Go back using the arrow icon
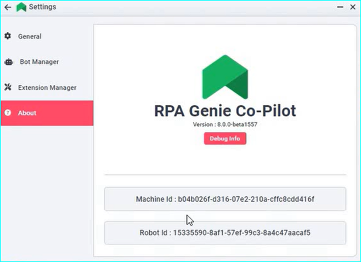The image size is (361, 262). [8, 7]
